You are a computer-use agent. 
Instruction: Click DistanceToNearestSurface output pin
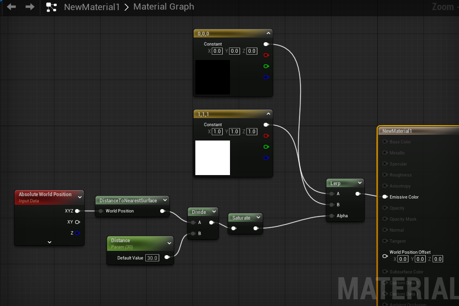coord(163,211)
